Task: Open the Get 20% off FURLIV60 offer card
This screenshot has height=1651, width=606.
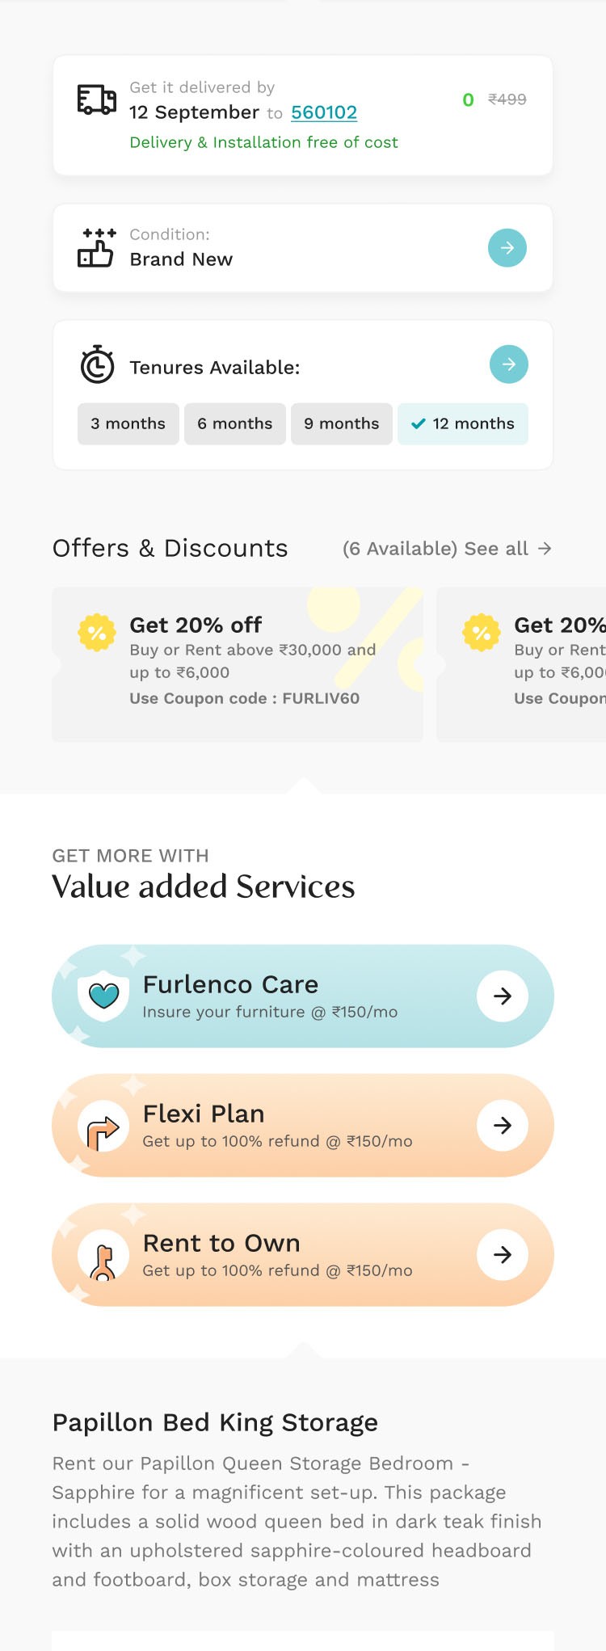Action: 238,664
